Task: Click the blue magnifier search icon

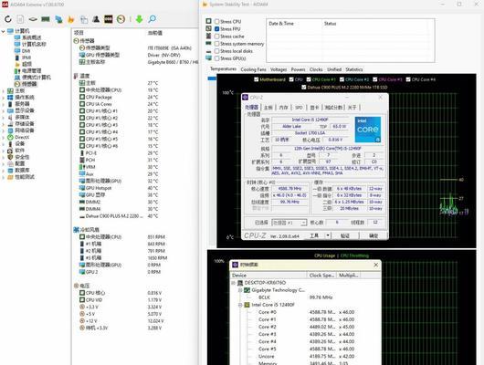Action: 152,19
